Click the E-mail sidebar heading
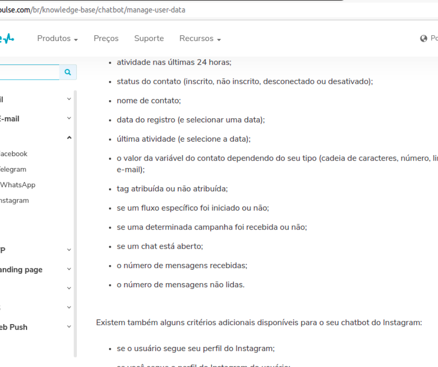 tap(9, 119)
